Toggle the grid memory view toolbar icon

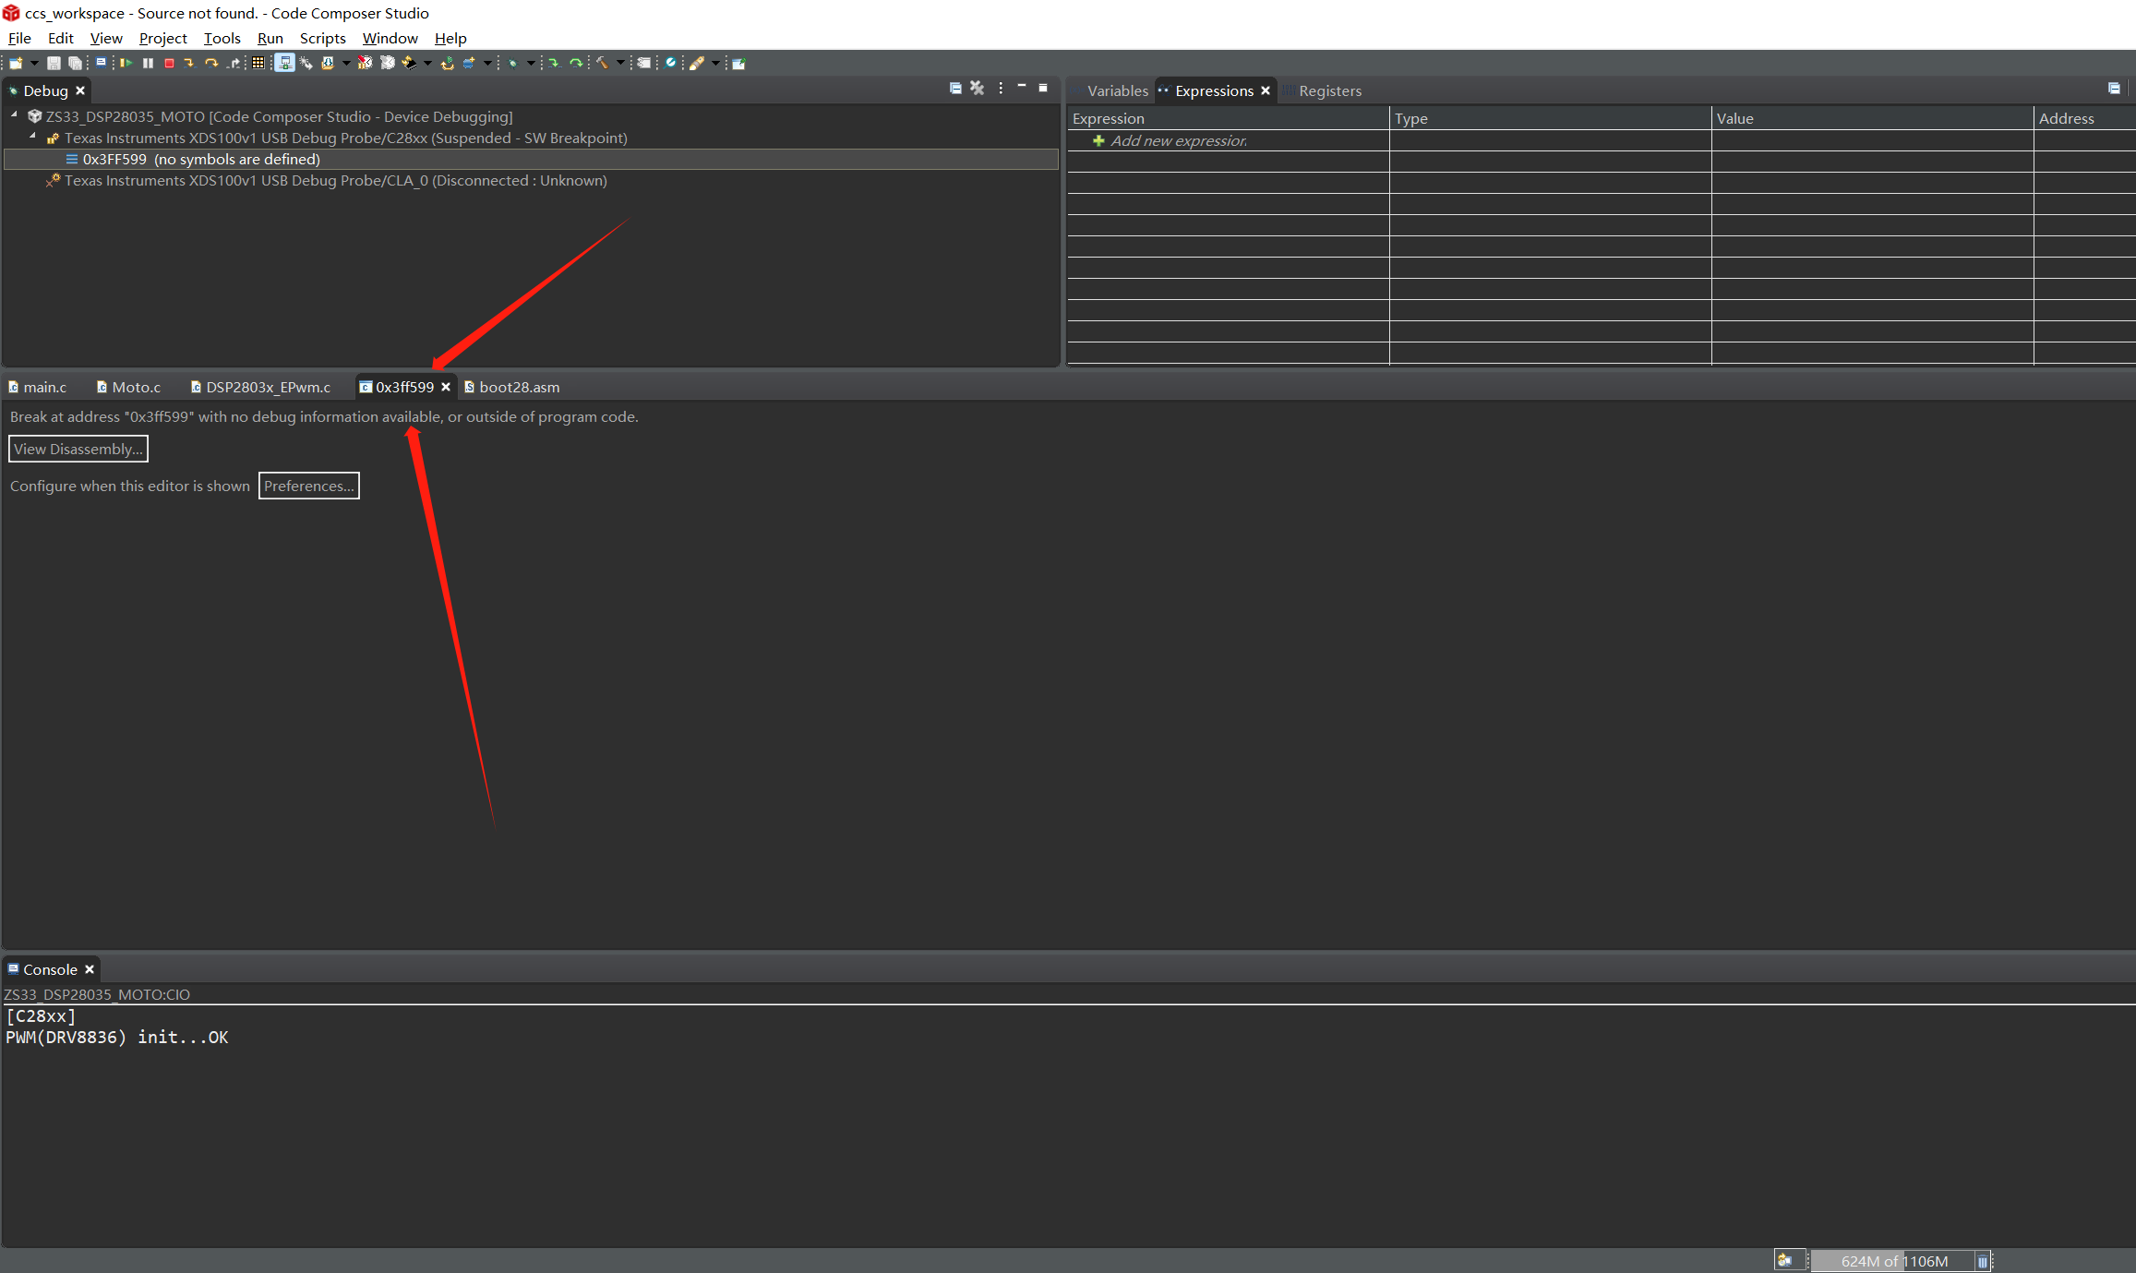coord(258,63)
